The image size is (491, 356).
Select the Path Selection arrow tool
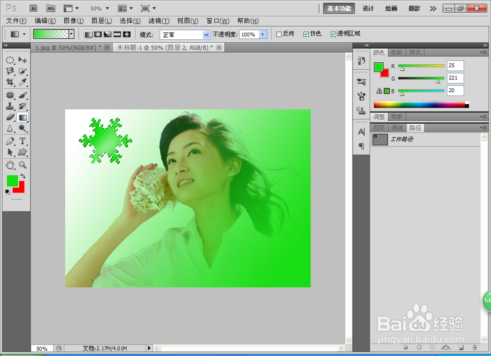tap(10, 152)
